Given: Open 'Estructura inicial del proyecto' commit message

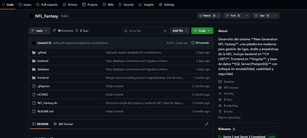Looking at the screenshot, I should (x=145, y=103).
